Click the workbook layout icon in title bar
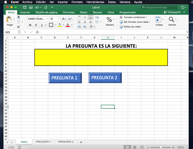Viewport: 193px width, 149px height. (x=24, y=7)
